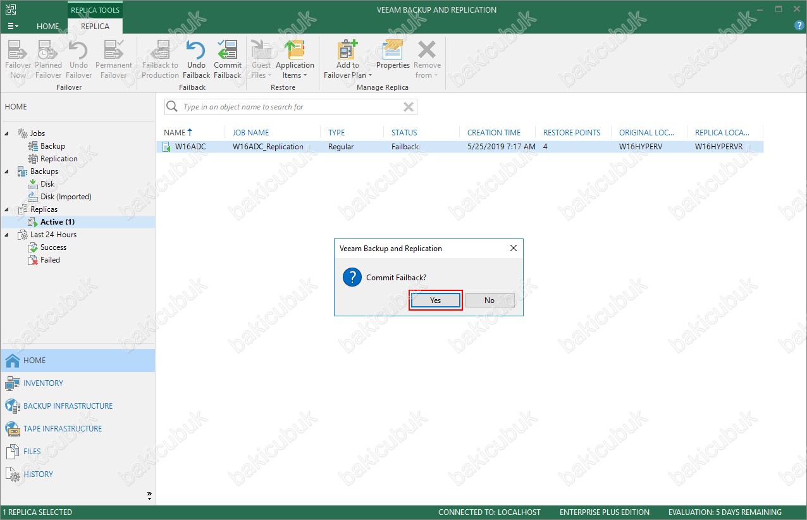Image resolution: width=807 pixels, height=520 pixels.
Task: Select Replication under Jobs in tree
Action: [x=59, y=159]
